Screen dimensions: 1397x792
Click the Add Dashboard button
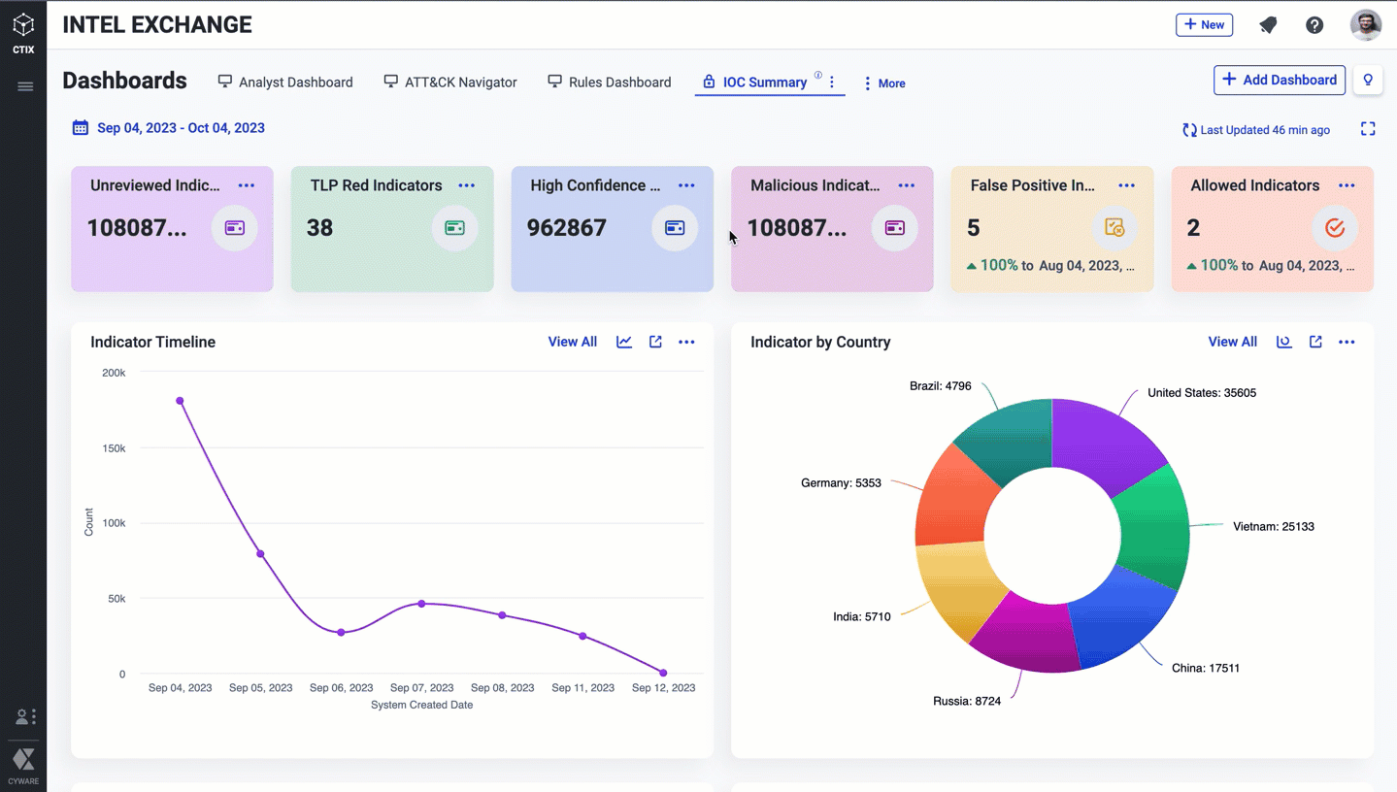click(1279, 80)
